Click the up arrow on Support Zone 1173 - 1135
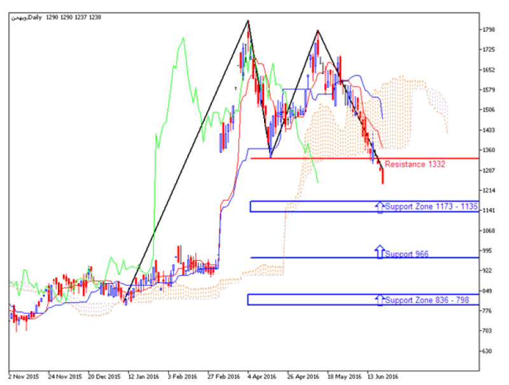Viewport: 509px width, 385px height. point(380,206)
